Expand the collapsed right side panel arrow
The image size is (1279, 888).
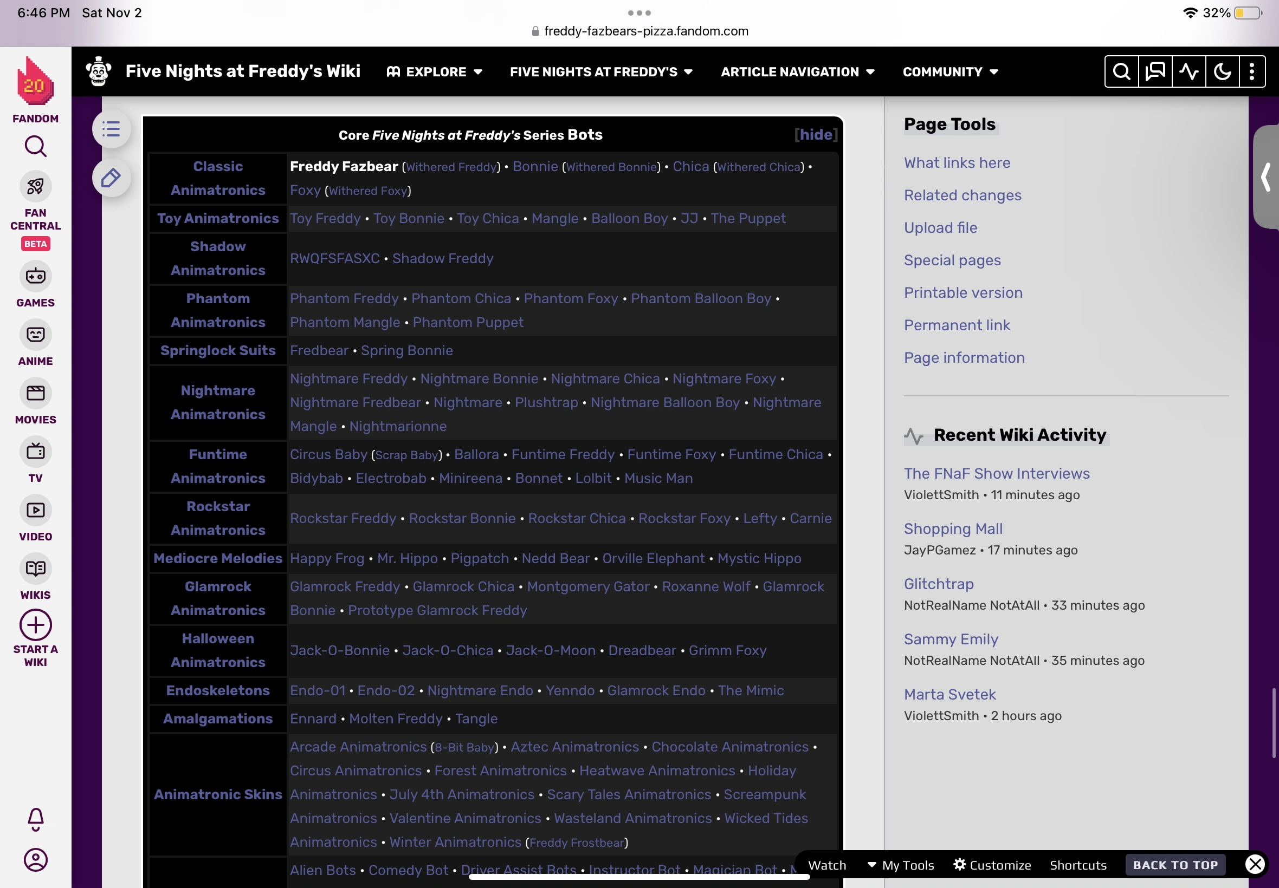click(1265, 177)
